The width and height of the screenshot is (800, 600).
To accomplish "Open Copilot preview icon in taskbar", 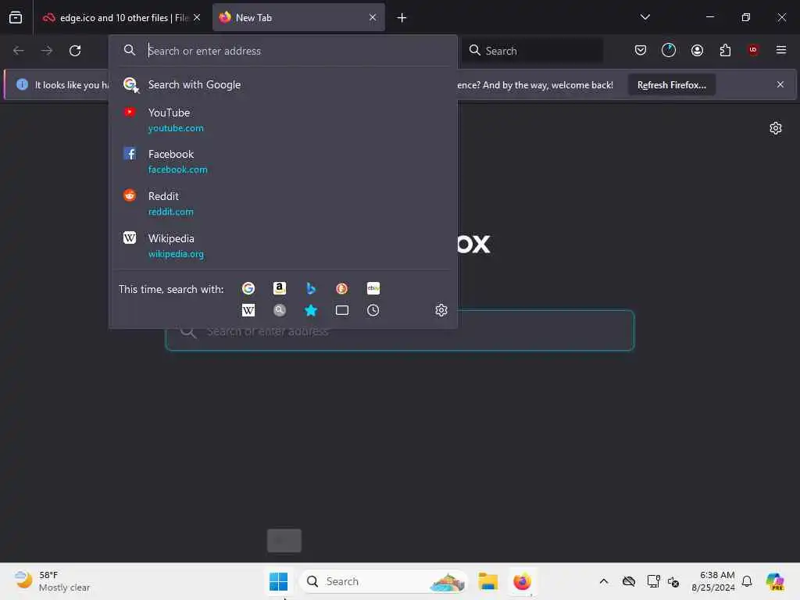I will (774, 581).
